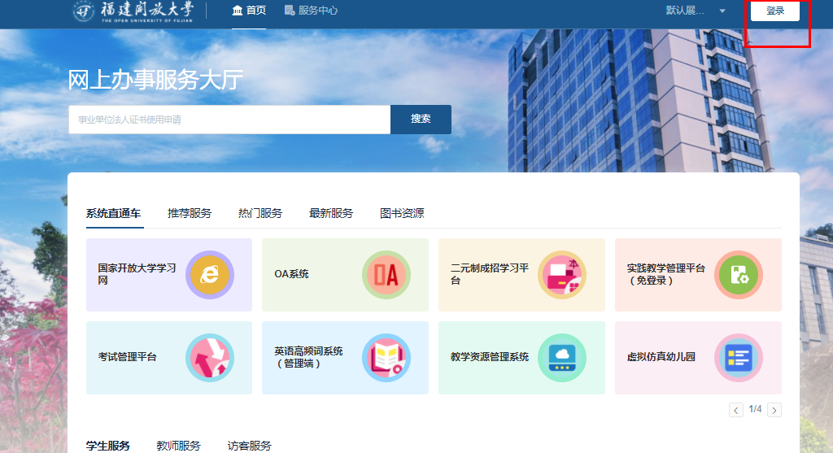Click the 二元制成招学习平台 icon

(562, 274)
